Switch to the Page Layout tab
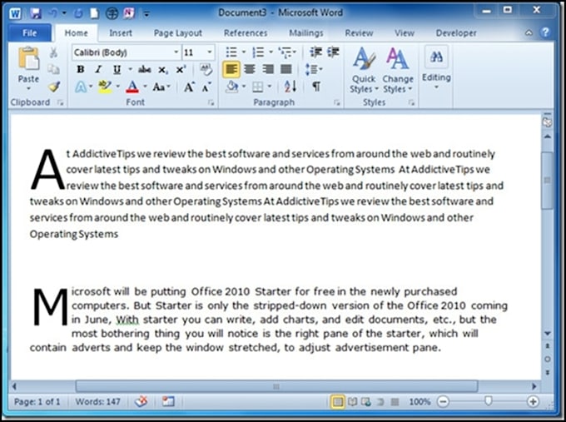 [178, 32]
